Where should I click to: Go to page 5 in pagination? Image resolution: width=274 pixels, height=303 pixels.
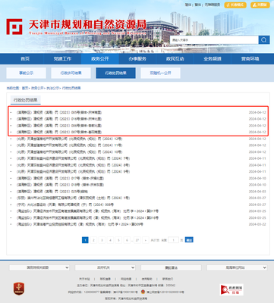click(118, 240)
